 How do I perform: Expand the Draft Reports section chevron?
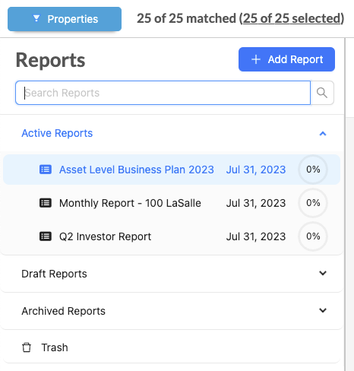(x=323, y=273)
